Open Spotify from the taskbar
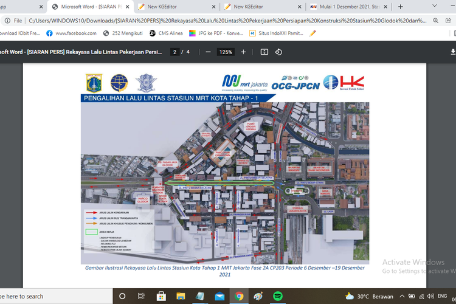Image resolution: width=456 pixels, height=304 pixels. (x=278, y=296)
